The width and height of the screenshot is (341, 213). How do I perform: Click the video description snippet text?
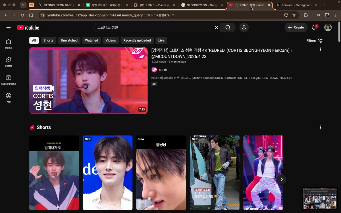223,78
